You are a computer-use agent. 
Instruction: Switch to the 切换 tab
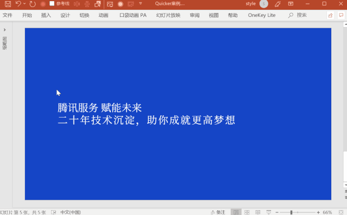click(84, 15)
